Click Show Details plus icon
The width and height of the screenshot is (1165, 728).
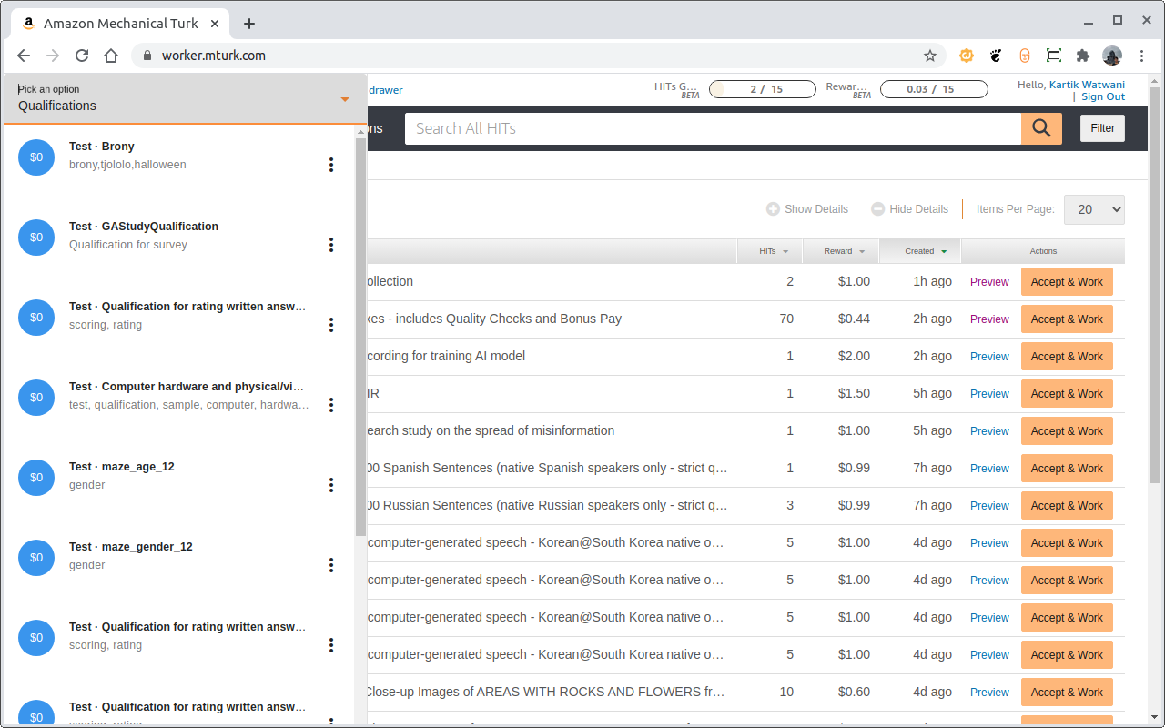(x=773, y=209)
